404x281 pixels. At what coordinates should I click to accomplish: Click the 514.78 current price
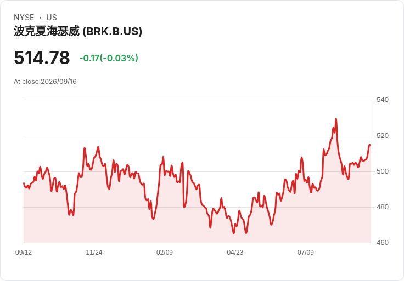coord(42,58)
